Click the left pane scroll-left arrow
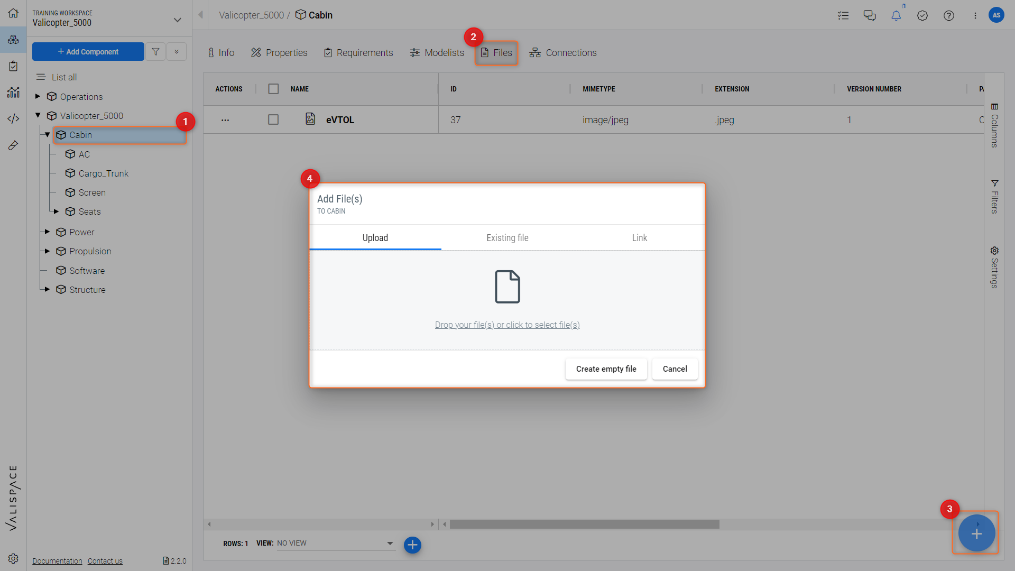The width and height of the screenshot is (1015, 571). pyautogui.click(x=209, y=524)
